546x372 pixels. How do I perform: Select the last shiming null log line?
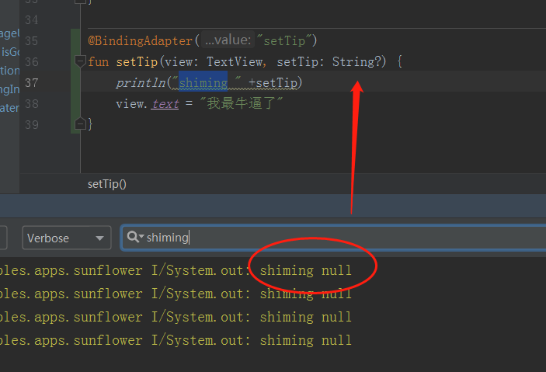coord(176,340)
